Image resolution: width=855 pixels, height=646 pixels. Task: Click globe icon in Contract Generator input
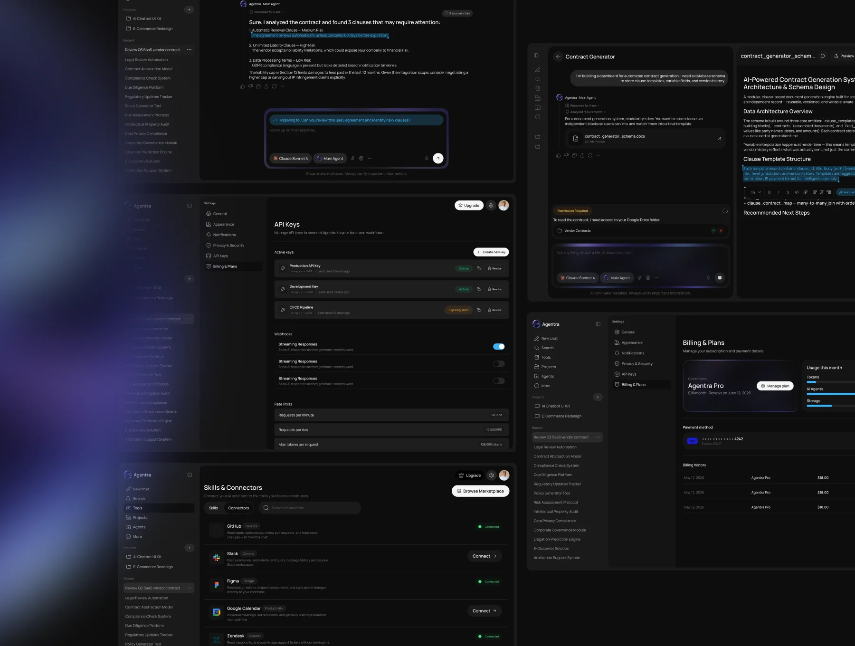(648, 278)
